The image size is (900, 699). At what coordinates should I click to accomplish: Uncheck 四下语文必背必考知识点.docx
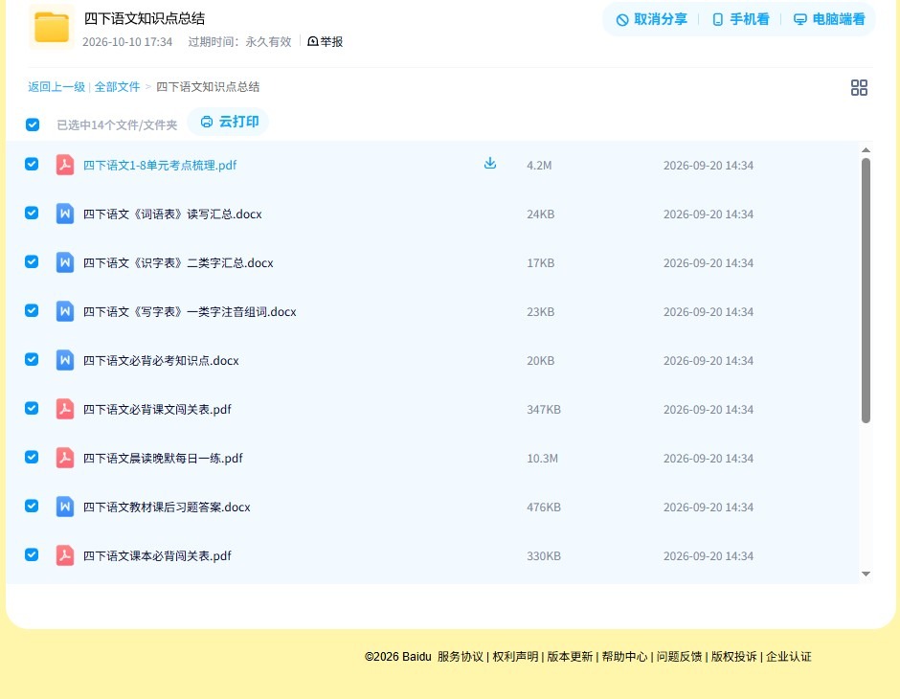click(x=32, y=359)
